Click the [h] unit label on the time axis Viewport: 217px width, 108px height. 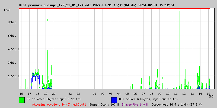click(211, 96)
